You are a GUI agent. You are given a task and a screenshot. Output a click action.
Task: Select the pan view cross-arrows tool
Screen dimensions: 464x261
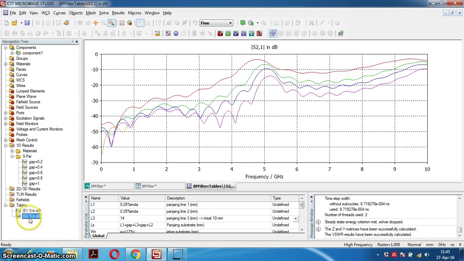[x=96, y=23]
